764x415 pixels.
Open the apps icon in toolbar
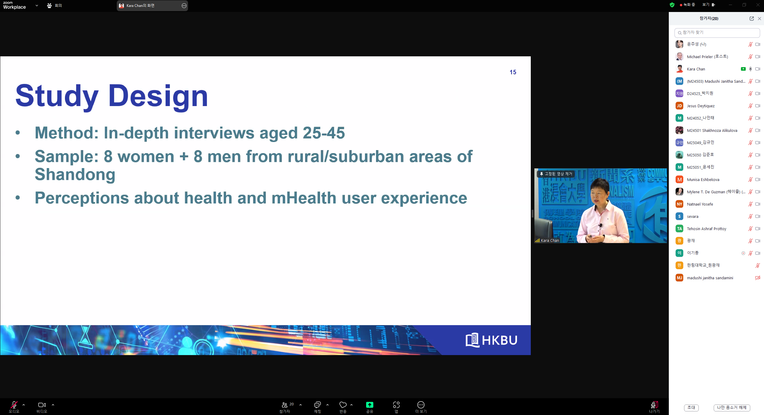(396, 405)
